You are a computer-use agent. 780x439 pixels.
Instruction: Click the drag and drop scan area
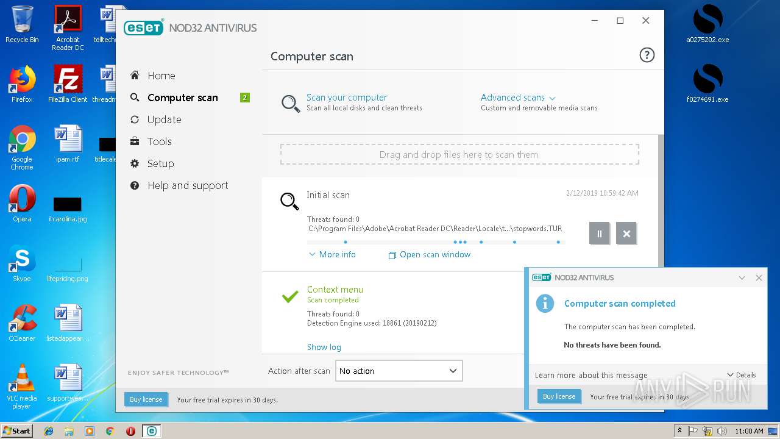(459, 155)
